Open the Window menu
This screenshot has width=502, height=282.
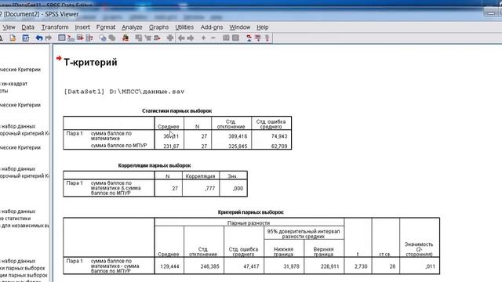click(x=240, y=27)
